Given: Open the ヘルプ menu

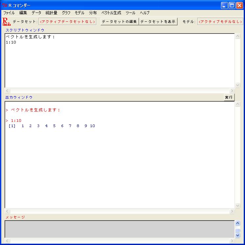Looking at the screenshot, I should click(x=144, y=13).
